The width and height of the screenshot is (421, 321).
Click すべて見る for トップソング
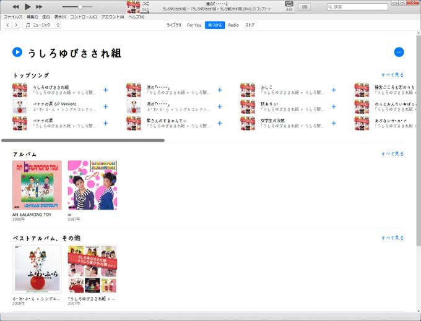(393, 75)
